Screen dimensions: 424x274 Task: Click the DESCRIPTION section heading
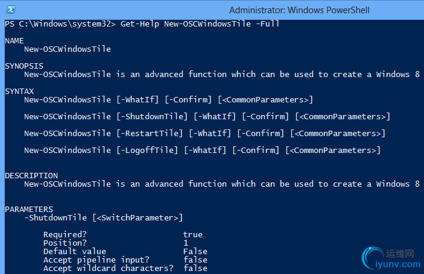pyautogui.click(x=31, y=175)
